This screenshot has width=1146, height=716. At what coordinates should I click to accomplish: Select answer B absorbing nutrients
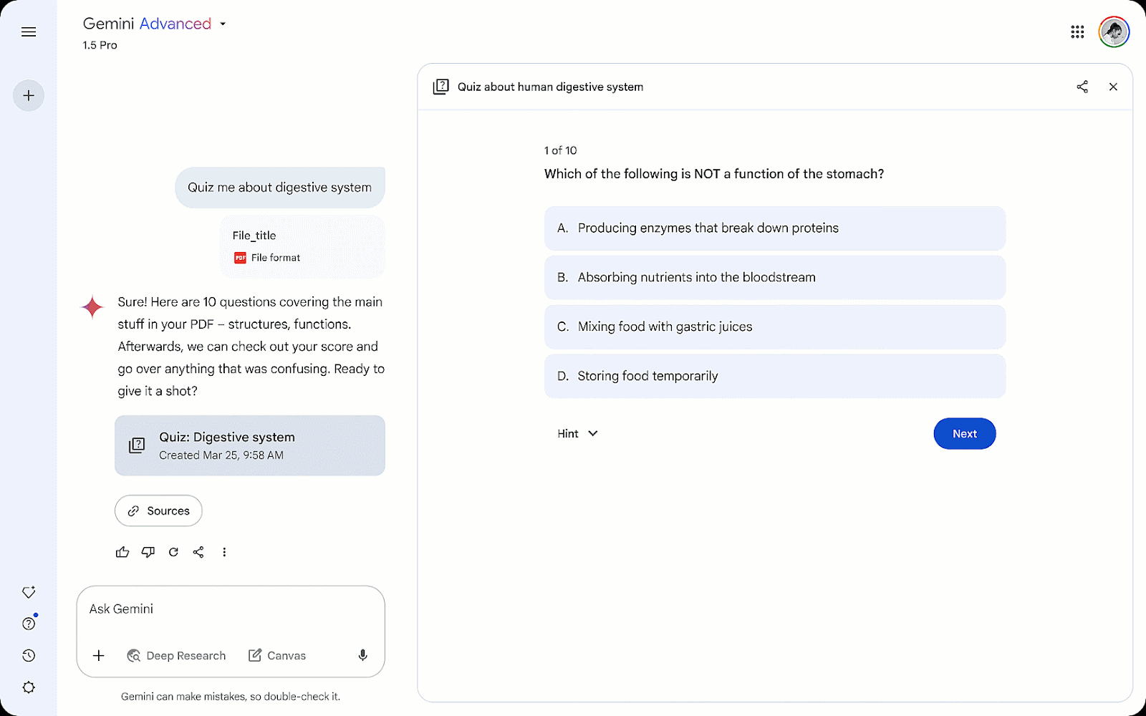click(775, 278)
